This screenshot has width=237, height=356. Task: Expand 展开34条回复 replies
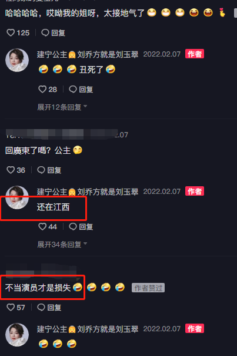point(62,244)
